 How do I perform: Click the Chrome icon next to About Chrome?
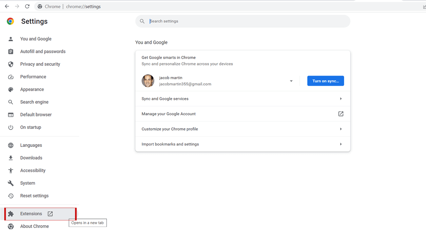tap(11, 226)
